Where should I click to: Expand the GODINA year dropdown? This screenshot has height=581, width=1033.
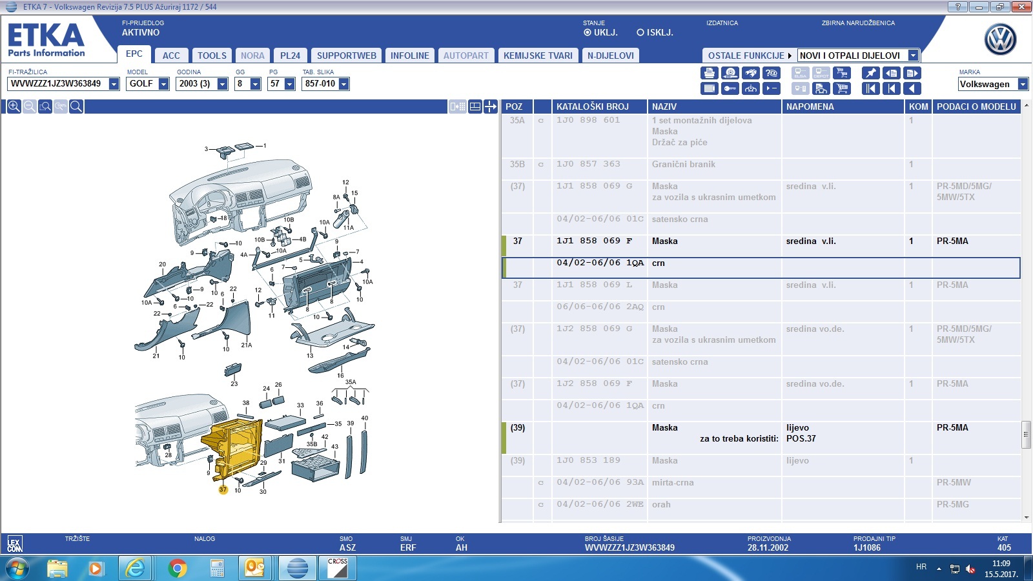tap(223, 84)
